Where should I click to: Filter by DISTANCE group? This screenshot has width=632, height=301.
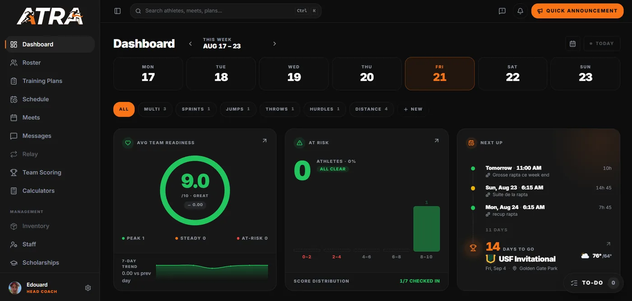pyautogui.click(x=372, y=109)
